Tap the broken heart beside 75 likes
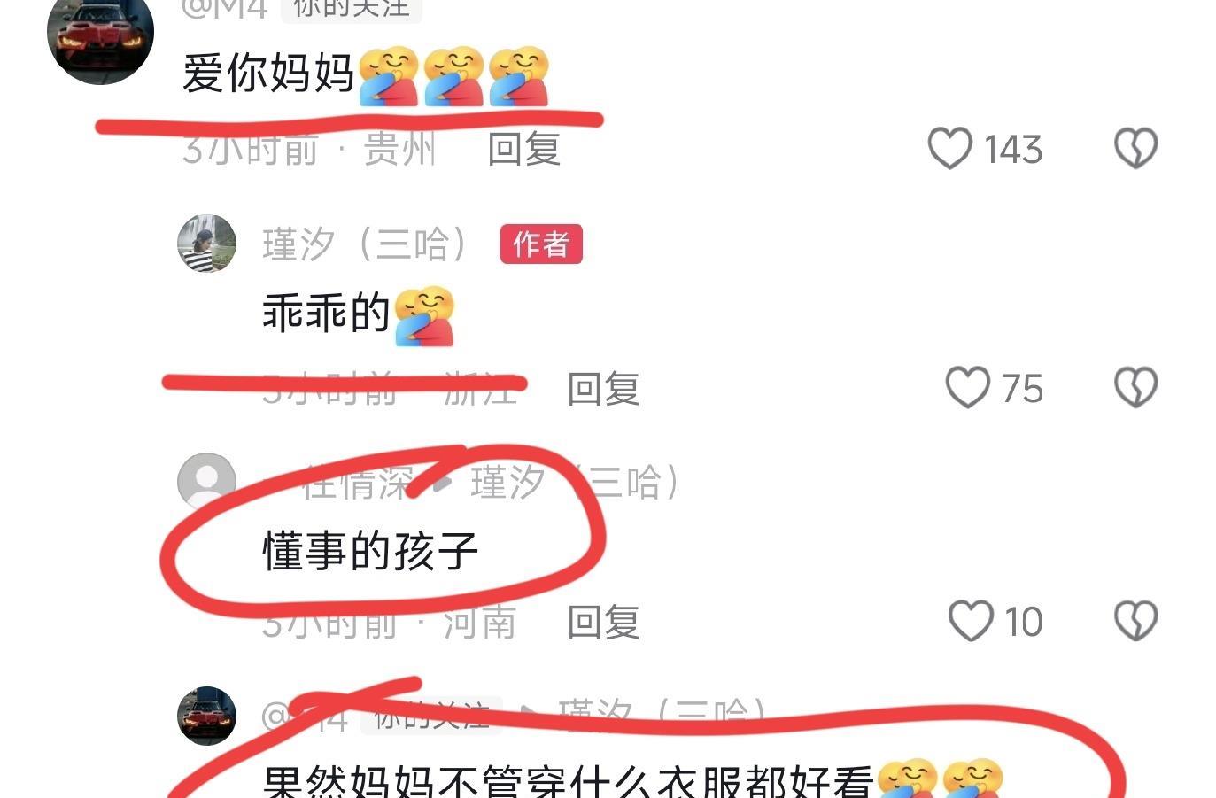The height and width of the screenshot is (798, 1216). click(1135, 388)
